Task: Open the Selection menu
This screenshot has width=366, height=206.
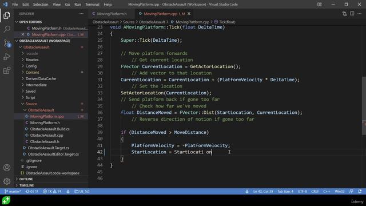Action: (x=41, y=5)
